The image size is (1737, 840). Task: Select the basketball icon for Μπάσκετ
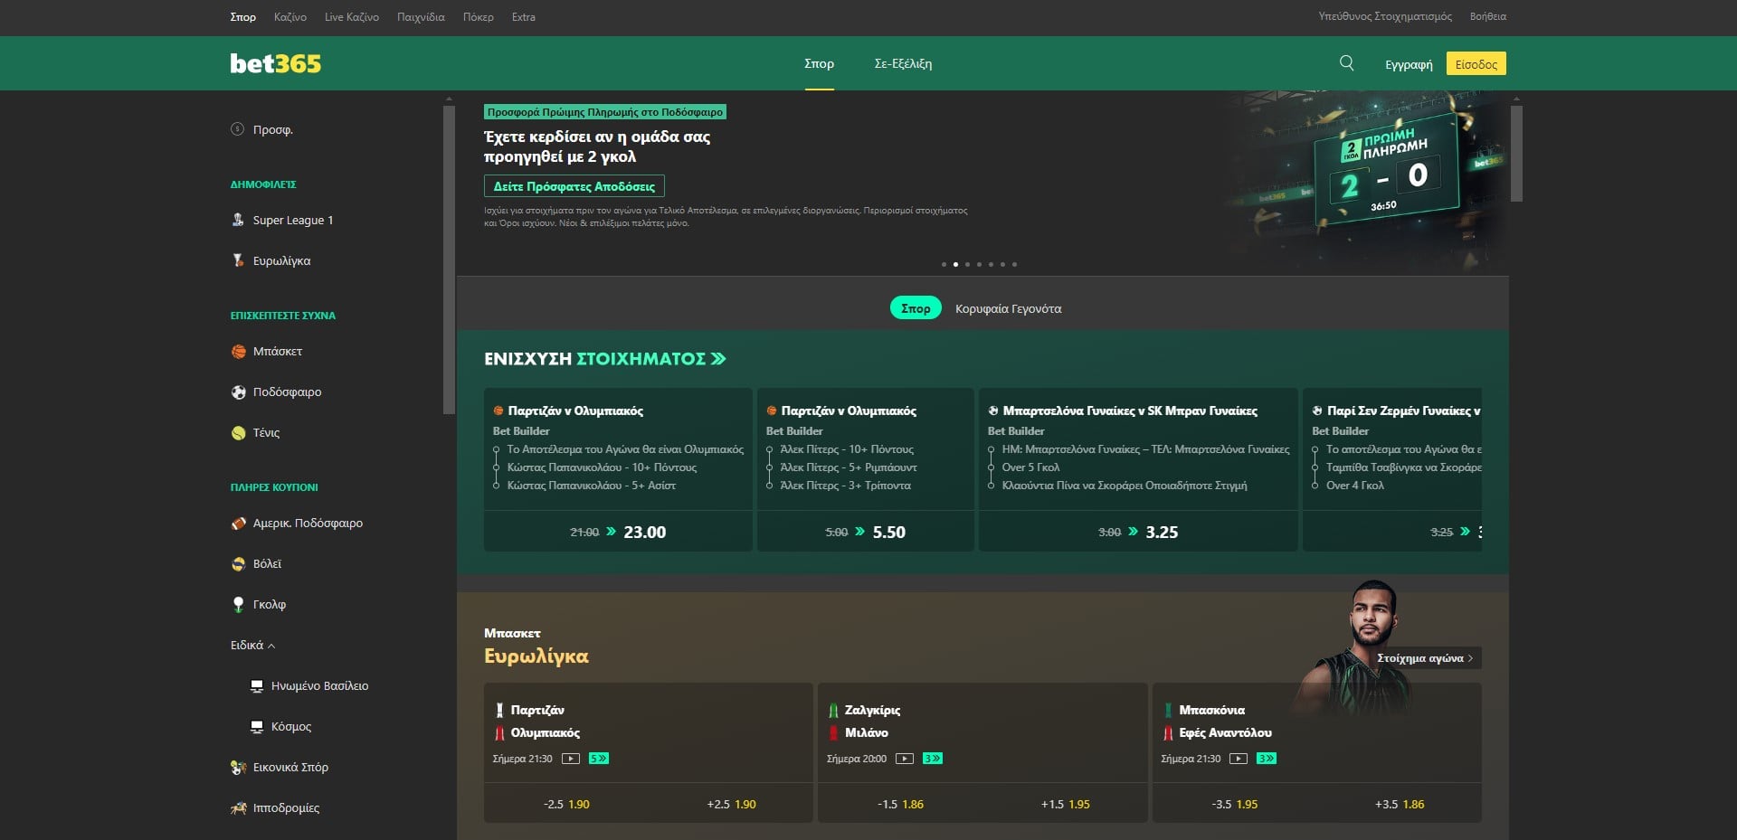tap(238, 351)
